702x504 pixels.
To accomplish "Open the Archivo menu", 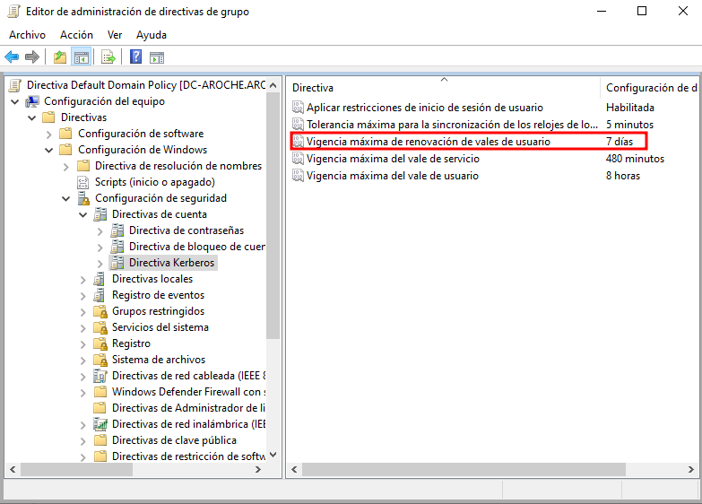I will click(x=27, y=35).
